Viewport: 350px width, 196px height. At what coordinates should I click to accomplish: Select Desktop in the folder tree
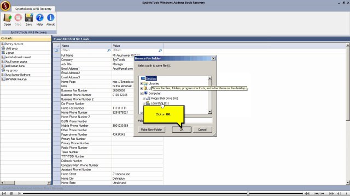click(x=151, y=78)
